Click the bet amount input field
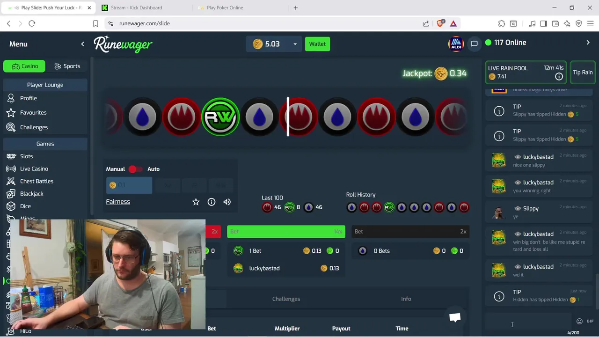The image size is (599, 337). point(129,185)
